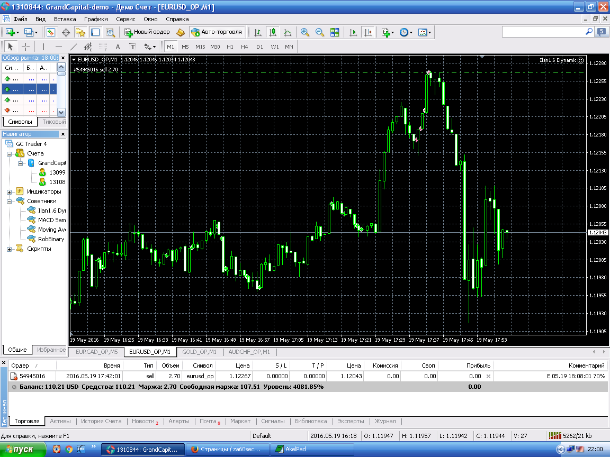Open the Strategy Tester icon
The image size is (610, 457).
coord(110,32)
